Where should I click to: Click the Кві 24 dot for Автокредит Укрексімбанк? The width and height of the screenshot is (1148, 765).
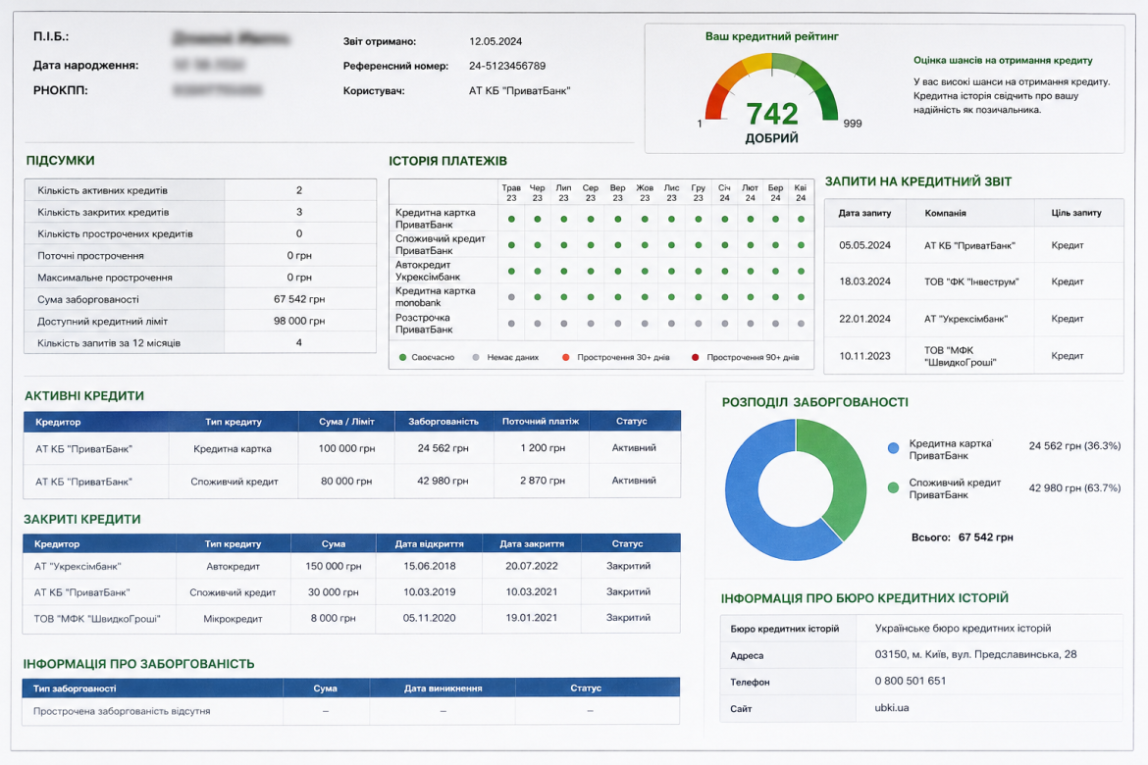click(x=801, y=271)
